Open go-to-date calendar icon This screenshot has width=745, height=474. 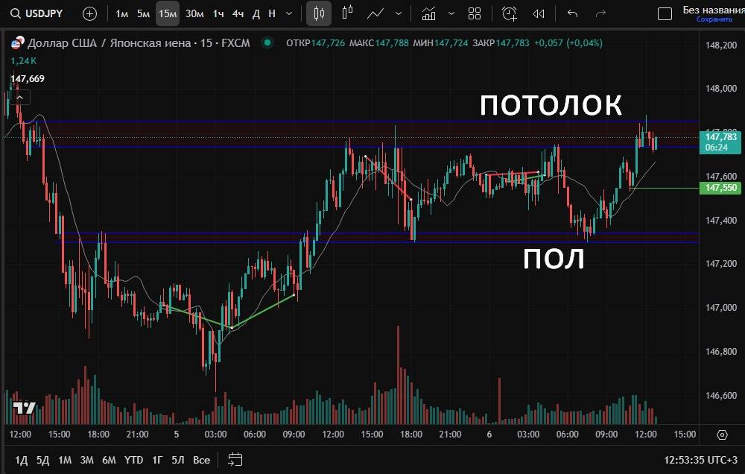tap(235, 459)
